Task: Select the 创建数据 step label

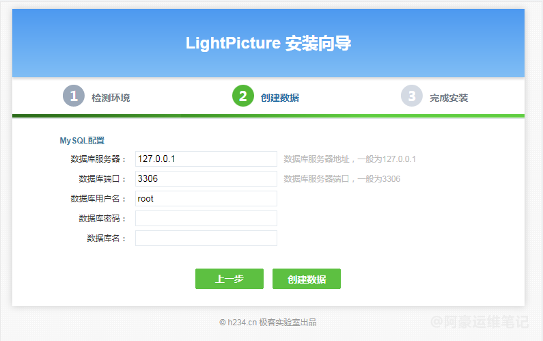Action: click(280, 98)
